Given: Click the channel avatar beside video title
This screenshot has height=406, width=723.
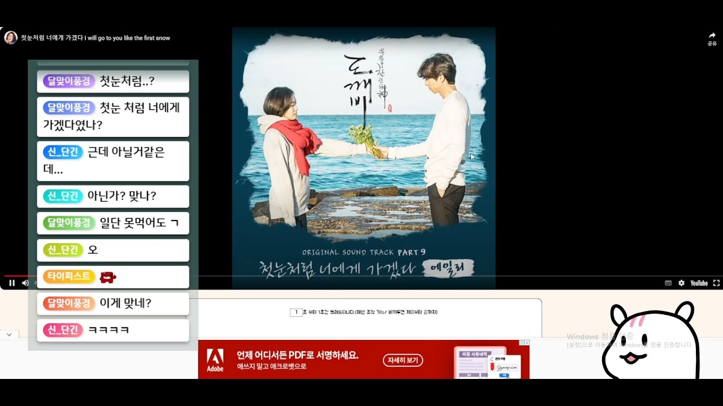Looking at the screenshot, I should [x=10, y=38].
